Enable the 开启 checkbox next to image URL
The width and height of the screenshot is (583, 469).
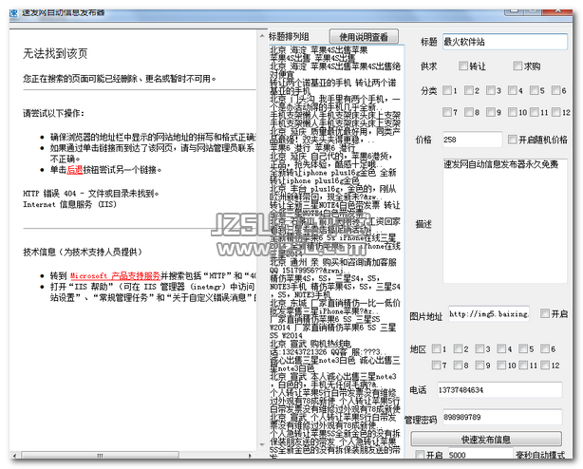click(x=545, y=313)
